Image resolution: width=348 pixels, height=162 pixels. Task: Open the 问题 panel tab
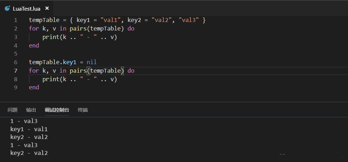point(12,110)
